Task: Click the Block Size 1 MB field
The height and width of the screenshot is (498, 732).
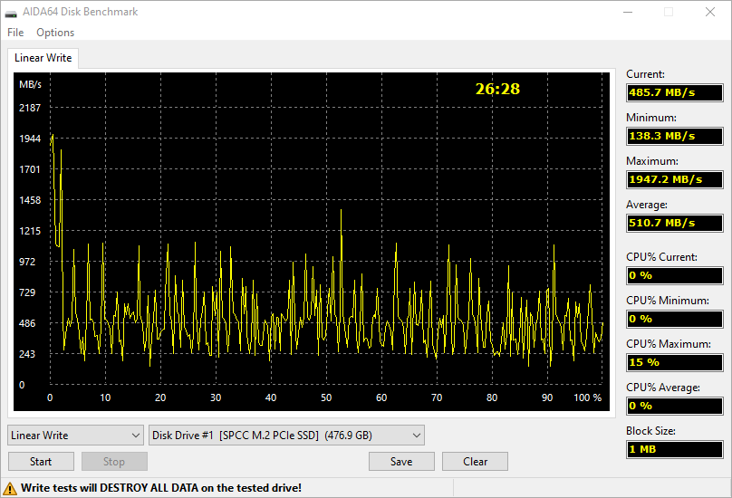Action: [x=675, y=449]
